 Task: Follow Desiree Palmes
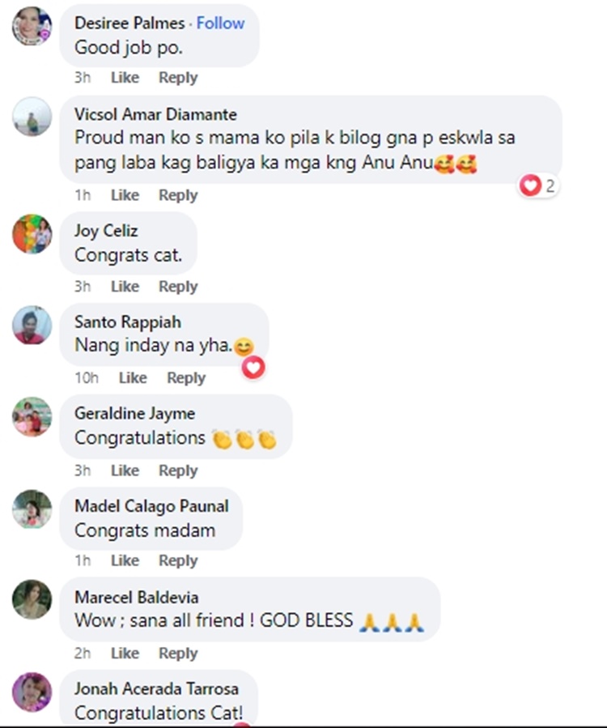220,23
